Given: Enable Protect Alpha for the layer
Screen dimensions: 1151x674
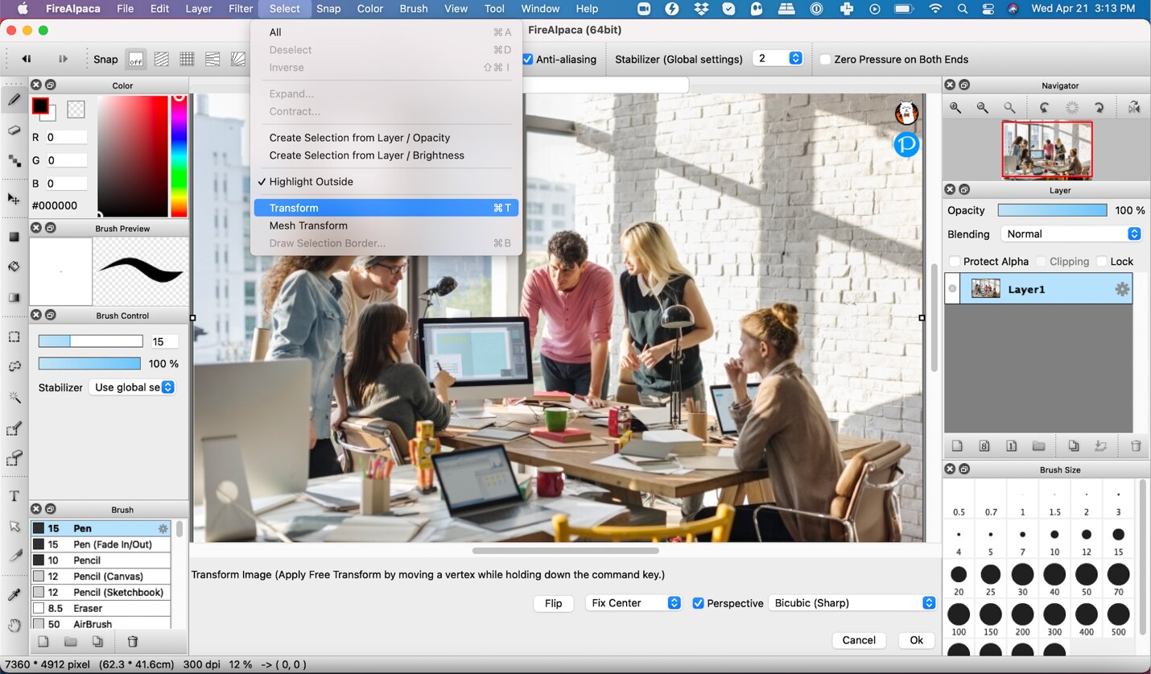Looking at the screenshot, I should point(955,262).
